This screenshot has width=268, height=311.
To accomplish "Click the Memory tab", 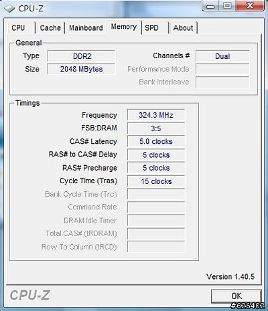I will click(x=124, y=27).
